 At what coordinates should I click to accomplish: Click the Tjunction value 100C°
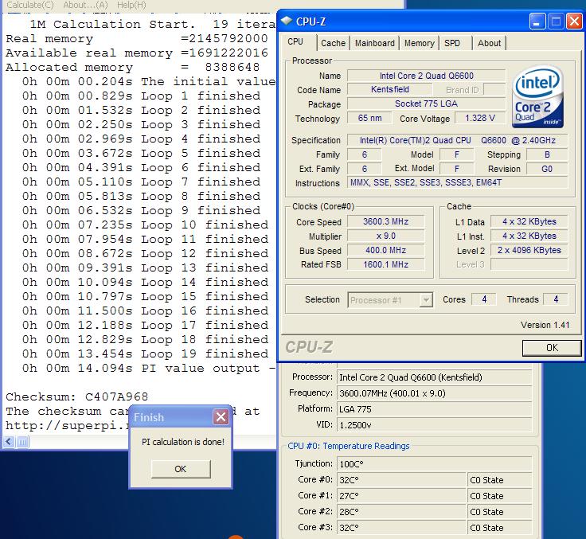coord(434,464)
